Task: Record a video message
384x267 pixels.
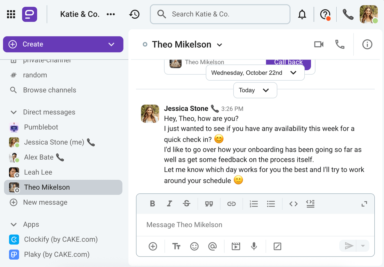Action: pos(236,246)
